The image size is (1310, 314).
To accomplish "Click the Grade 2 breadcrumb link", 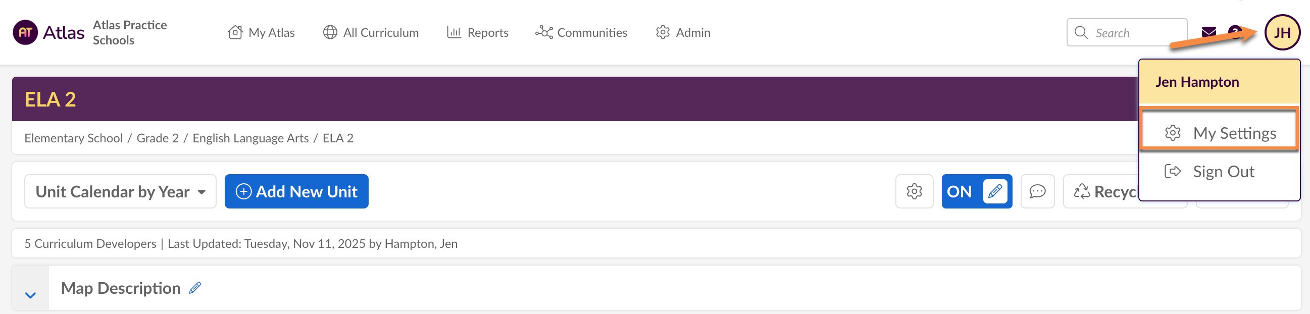I will pyautogui.click(x=158, y=138).
